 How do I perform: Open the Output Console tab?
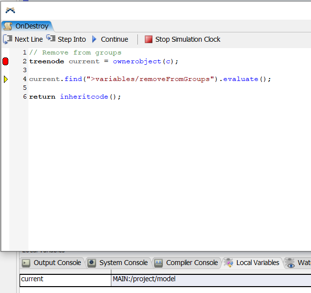(52, 263)
